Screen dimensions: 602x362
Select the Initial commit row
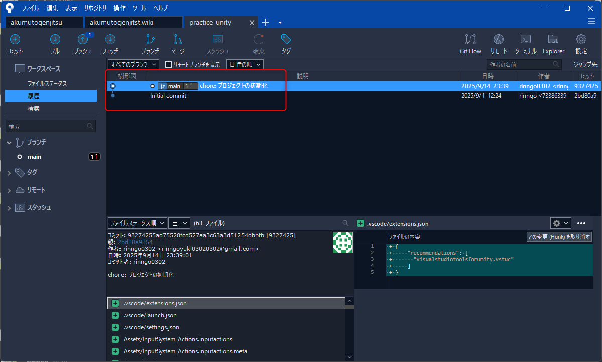(x=353, y=96)
